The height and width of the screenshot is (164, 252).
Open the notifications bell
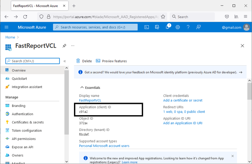pyautogui.click(x=167, y=27)
